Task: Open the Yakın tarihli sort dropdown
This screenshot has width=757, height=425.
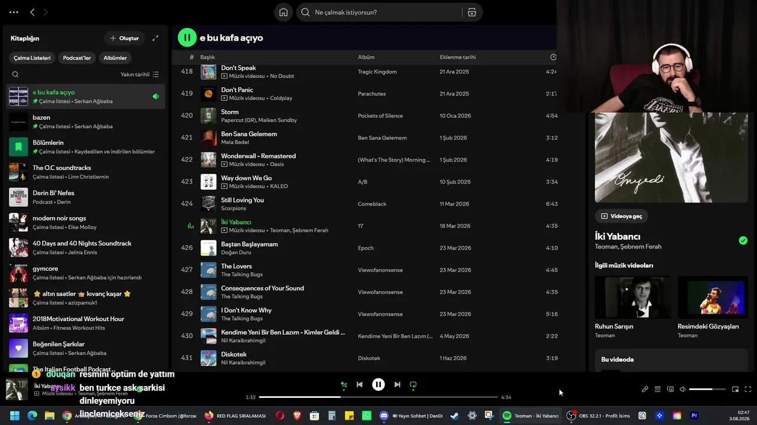Action: (140, 74)
